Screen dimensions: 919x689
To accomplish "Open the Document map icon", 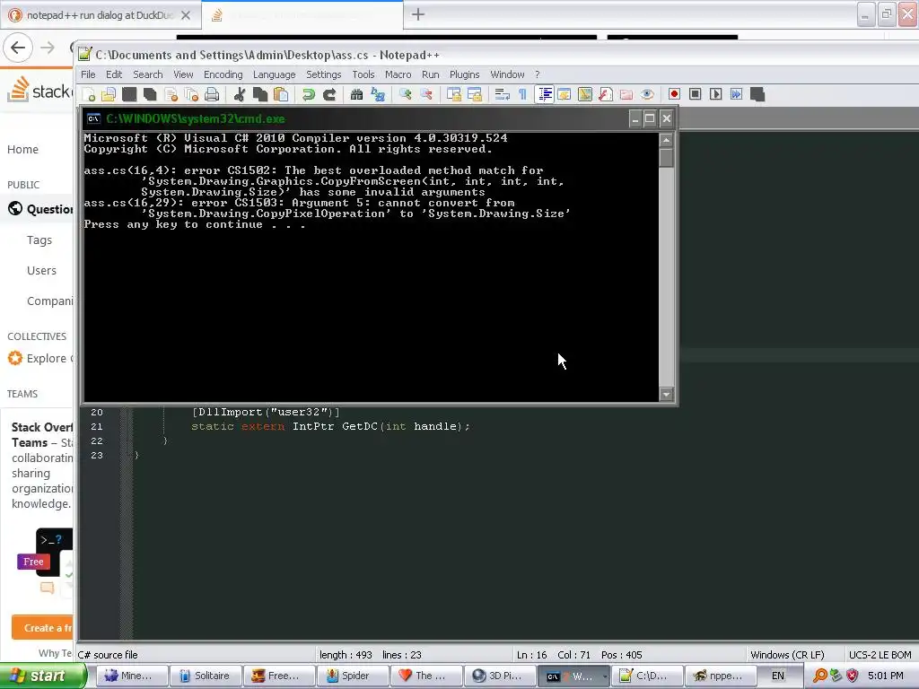I will coord(585,94).
